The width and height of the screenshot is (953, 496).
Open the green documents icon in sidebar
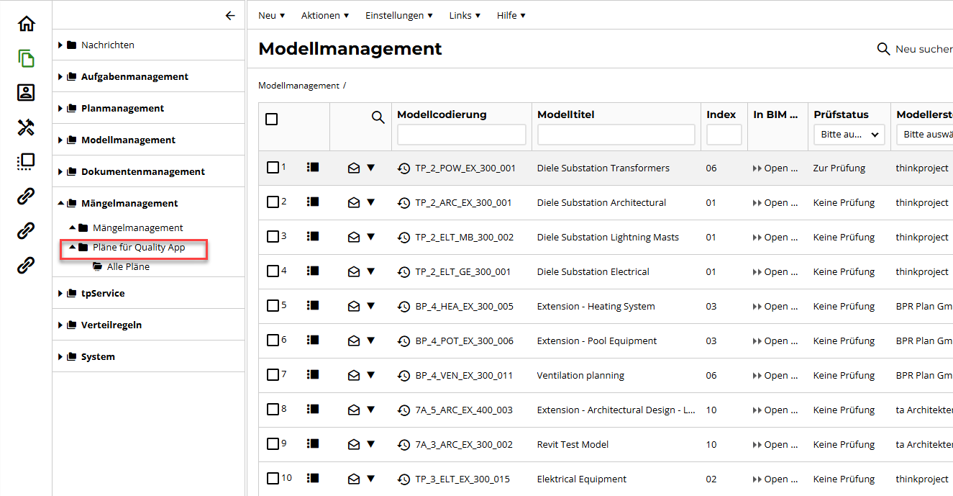pyautogui.click(x=26, y=58)
